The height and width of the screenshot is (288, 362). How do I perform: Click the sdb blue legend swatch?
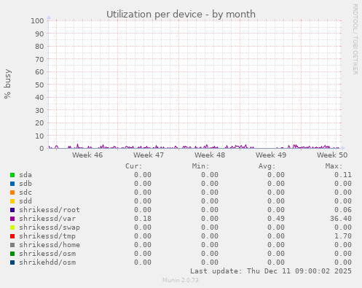12,184
